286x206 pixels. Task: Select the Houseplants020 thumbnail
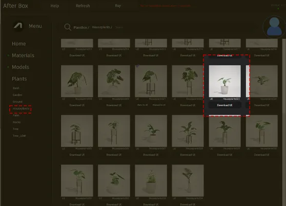(x=114, y=81)
